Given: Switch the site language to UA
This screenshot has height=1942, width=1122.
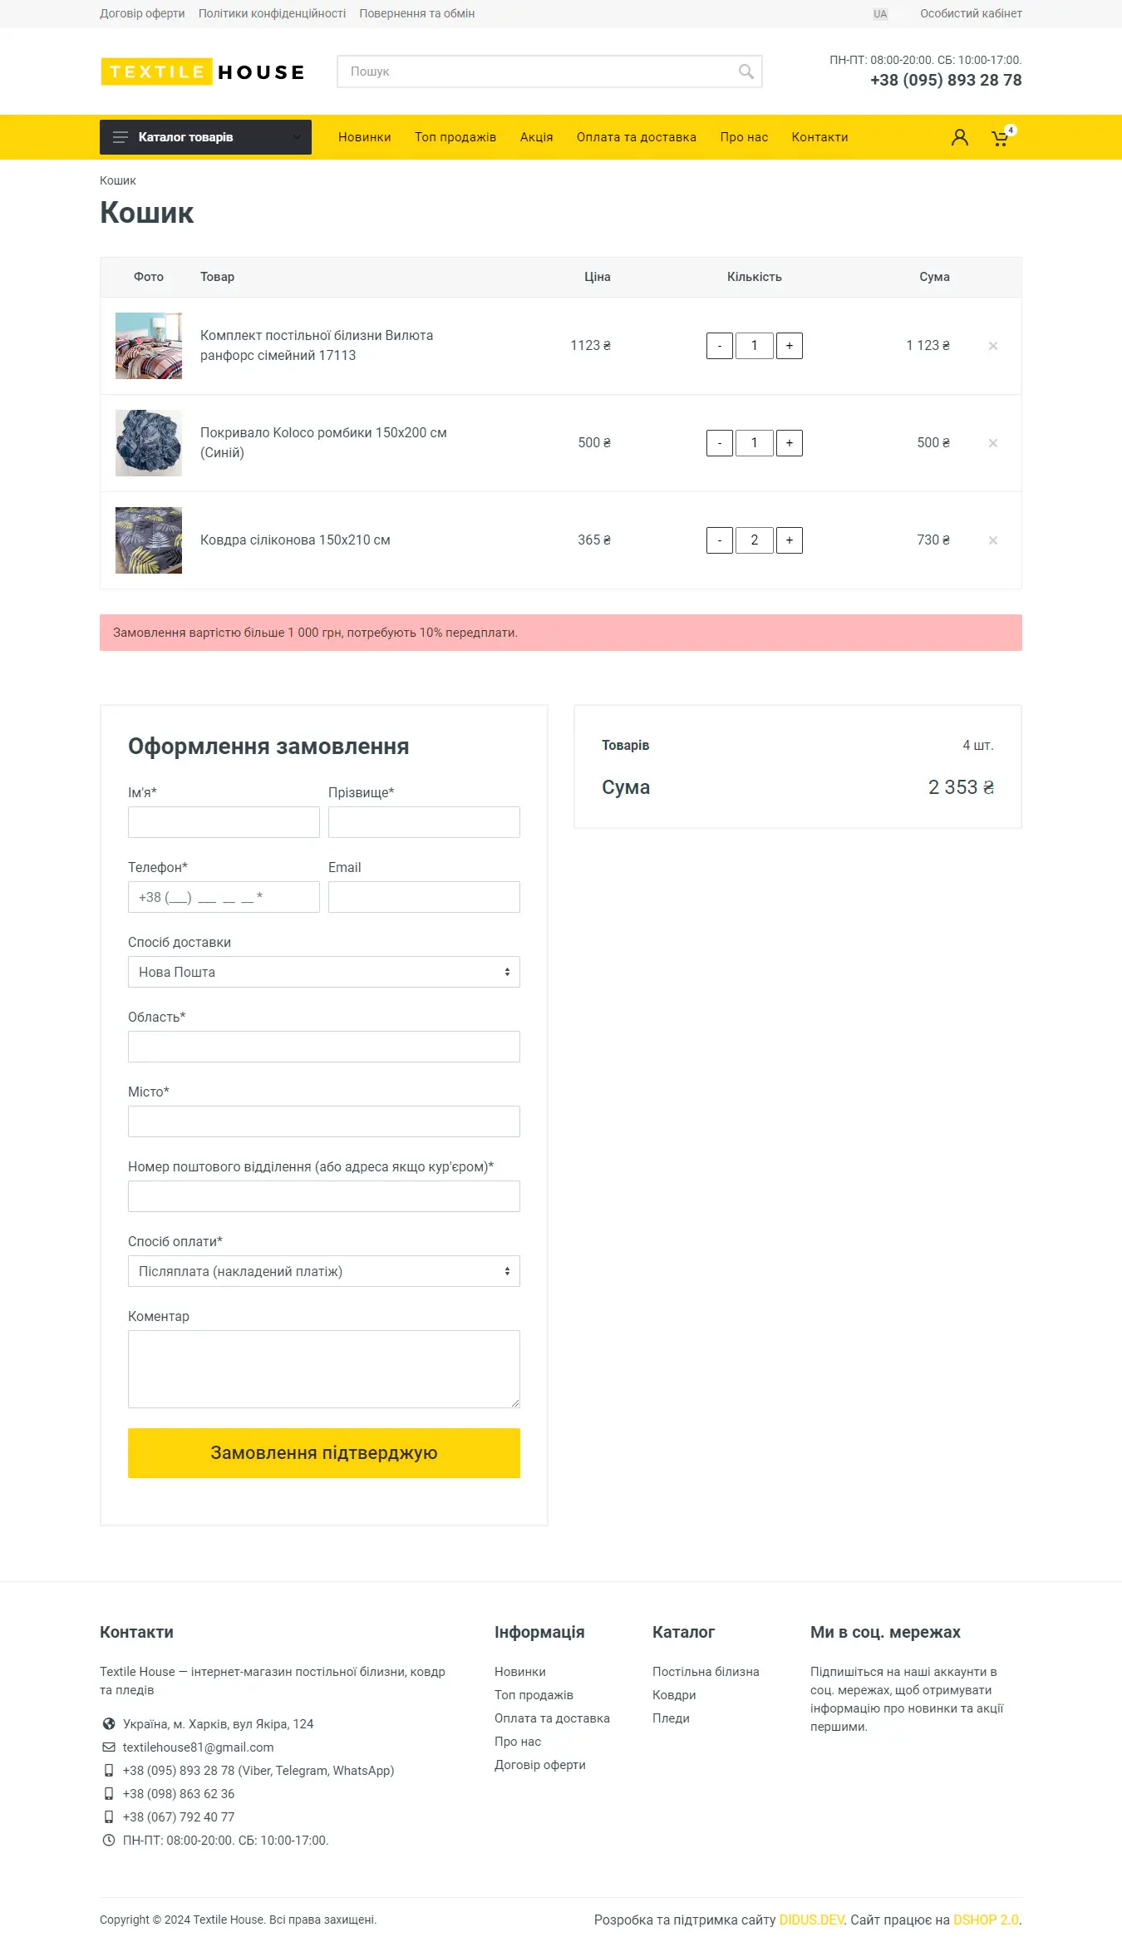Looking at the screenshot, I should click(x=880, y=13).
